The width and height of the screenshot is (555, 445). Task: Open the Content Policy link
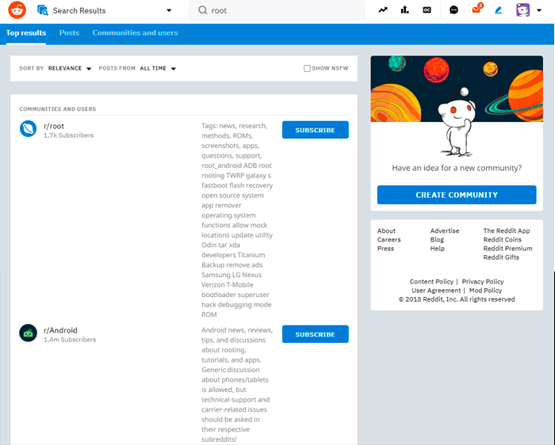coord(431,282)
